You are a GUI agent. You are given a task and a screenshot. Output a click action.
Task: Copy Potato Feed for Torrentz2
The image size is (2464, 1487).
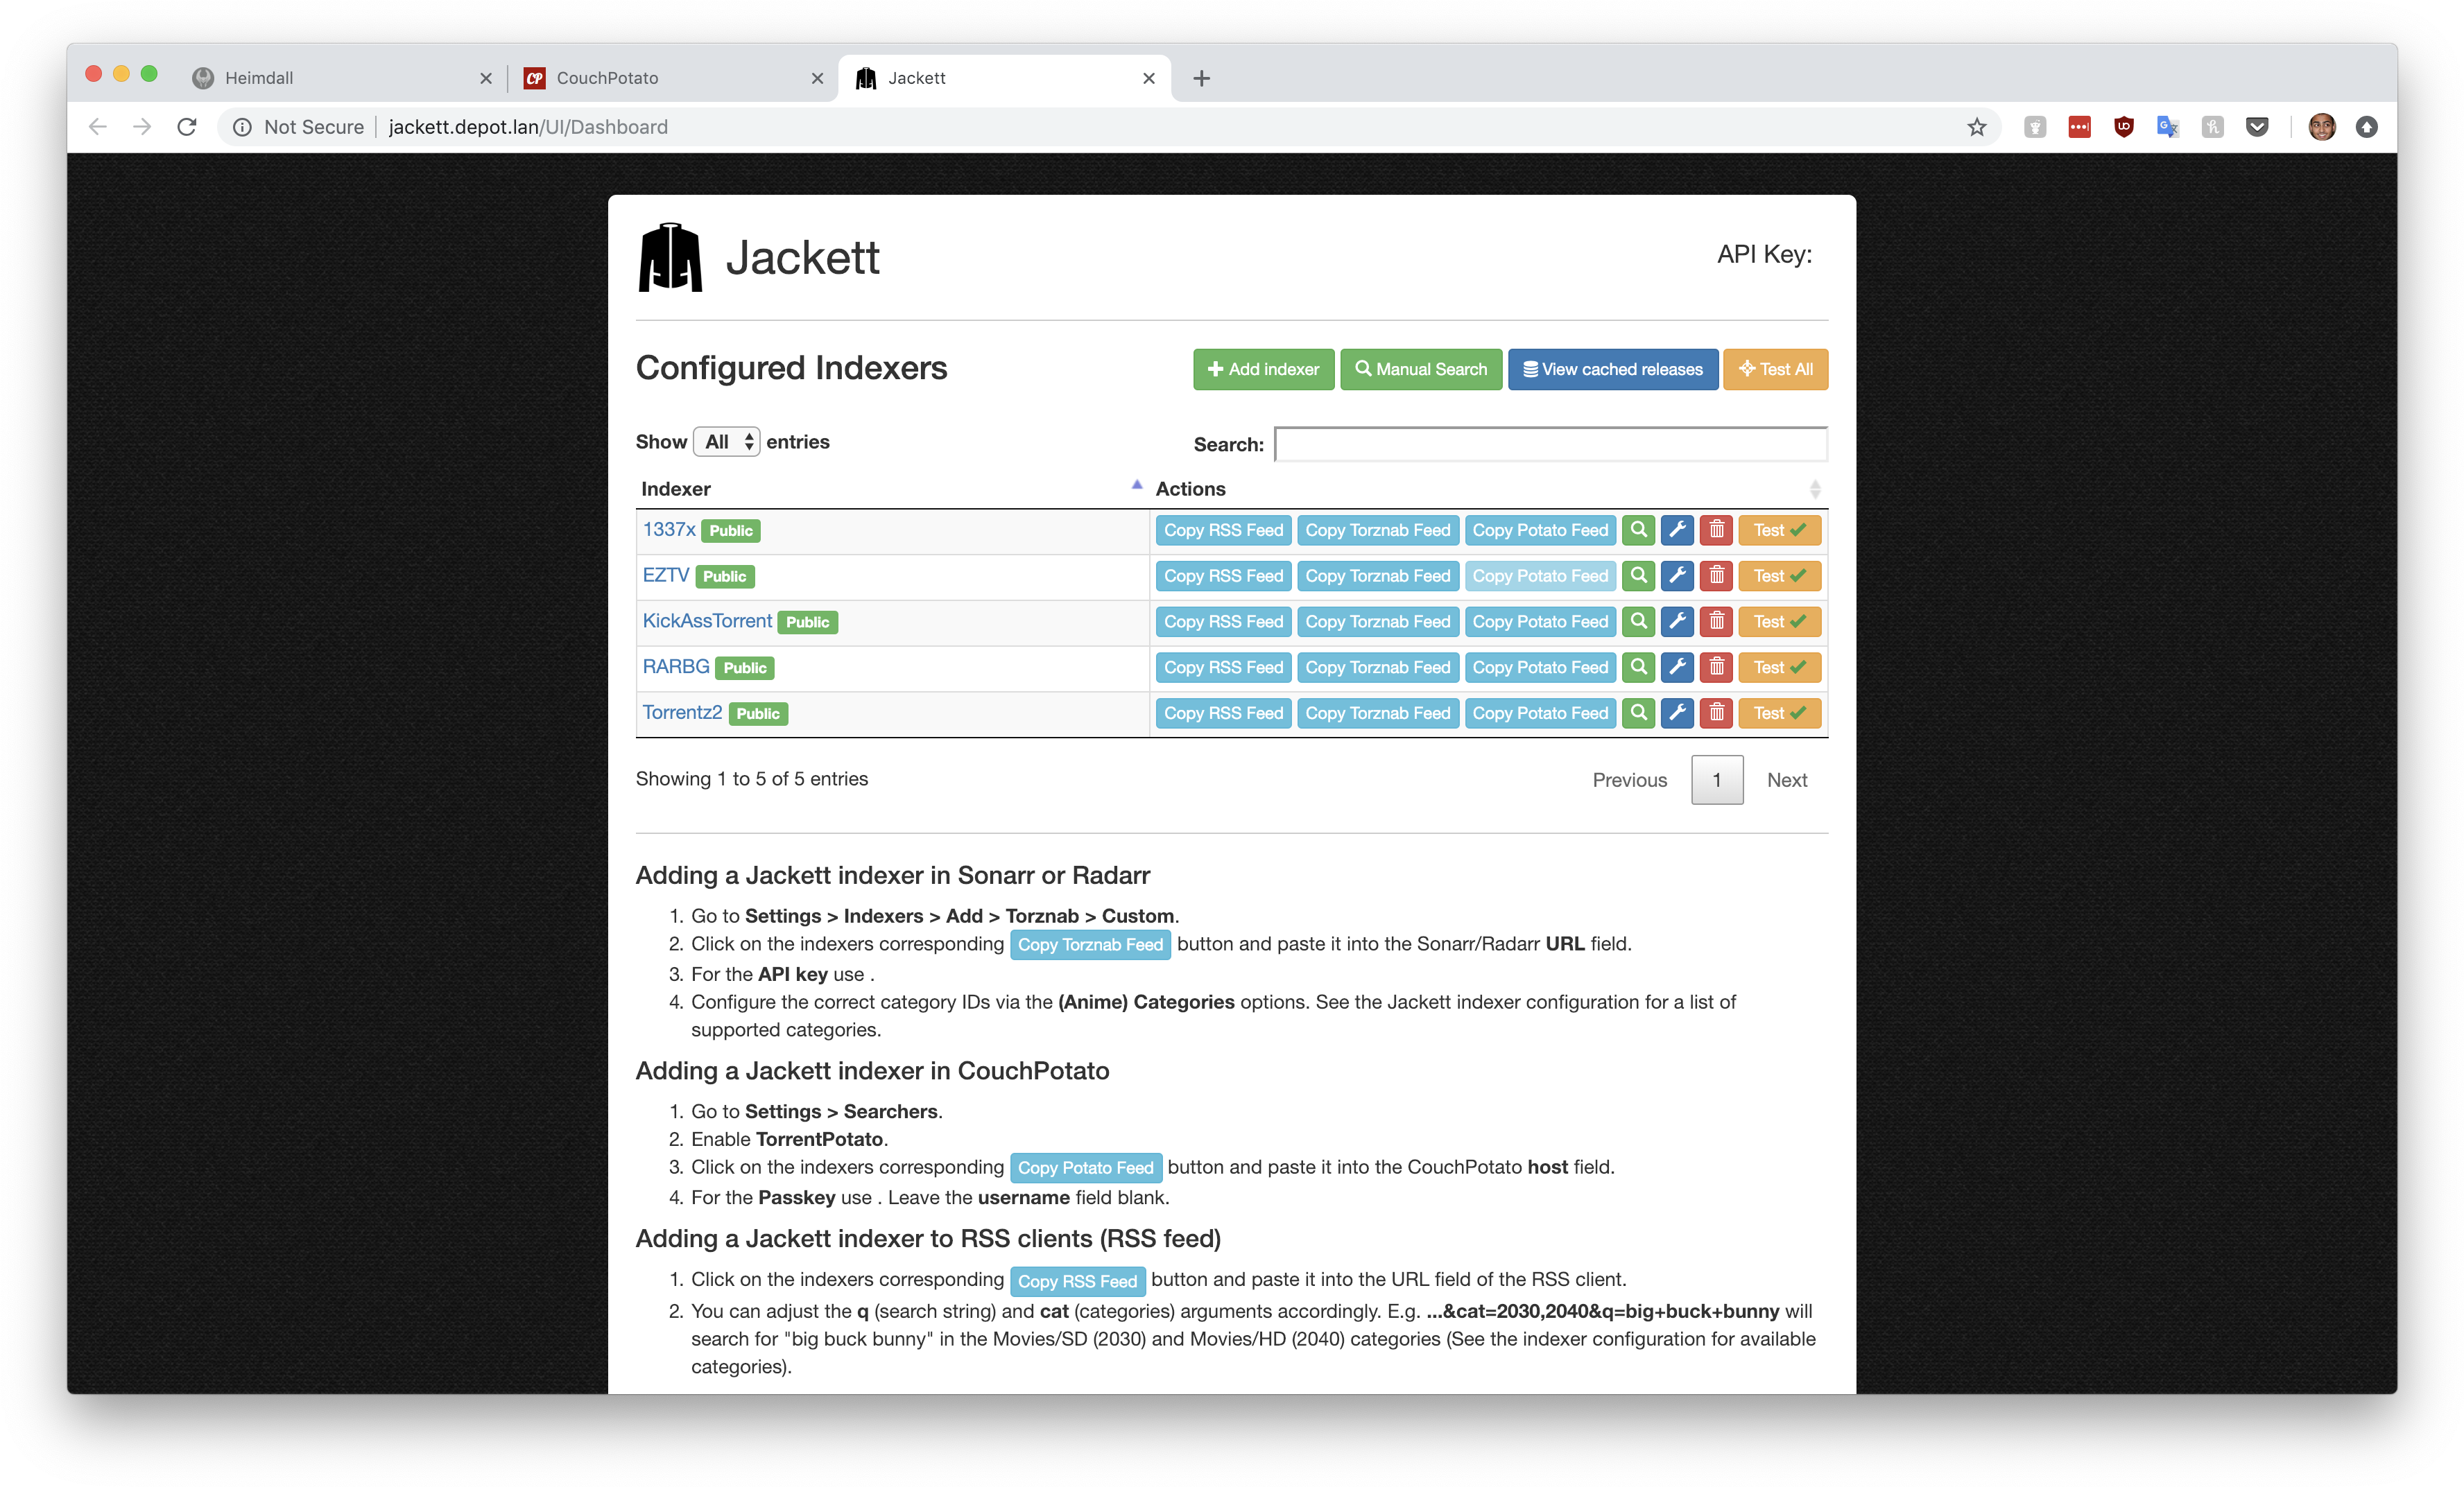point(1540,713)
